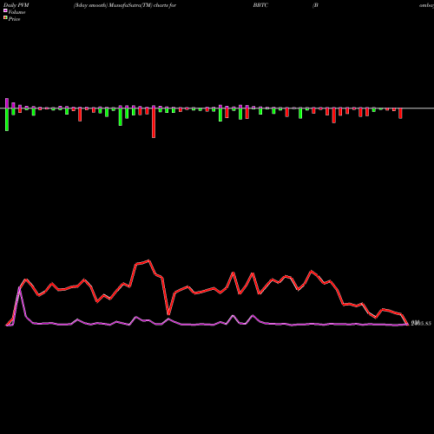
Task: Click the 'BBTC' ticker symbol text
Action: 260,5
